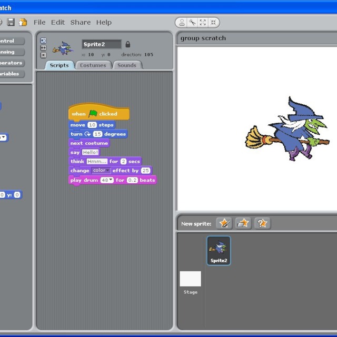
Task: Open the color effect dropdown in change block
Action: coord(101,171)
